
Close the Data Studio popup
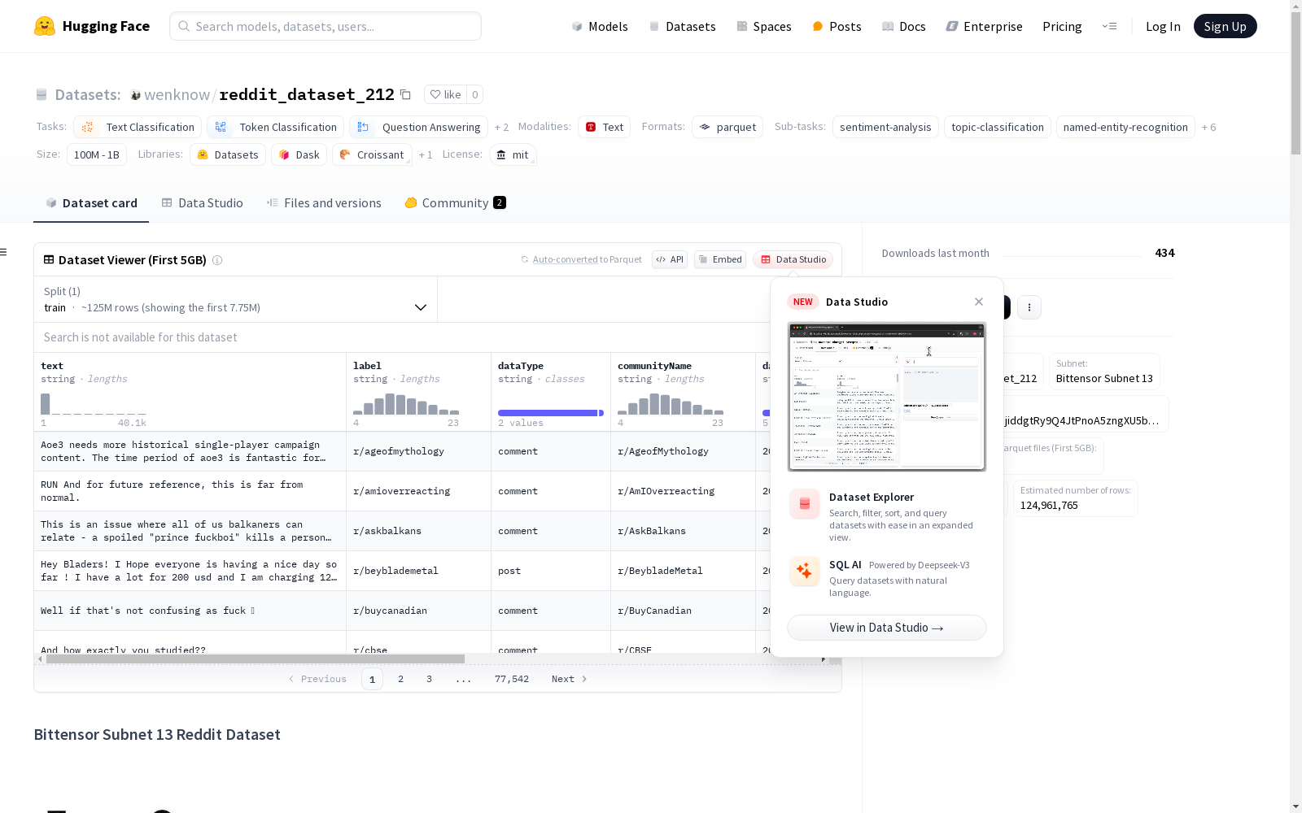tap(979, 302)
